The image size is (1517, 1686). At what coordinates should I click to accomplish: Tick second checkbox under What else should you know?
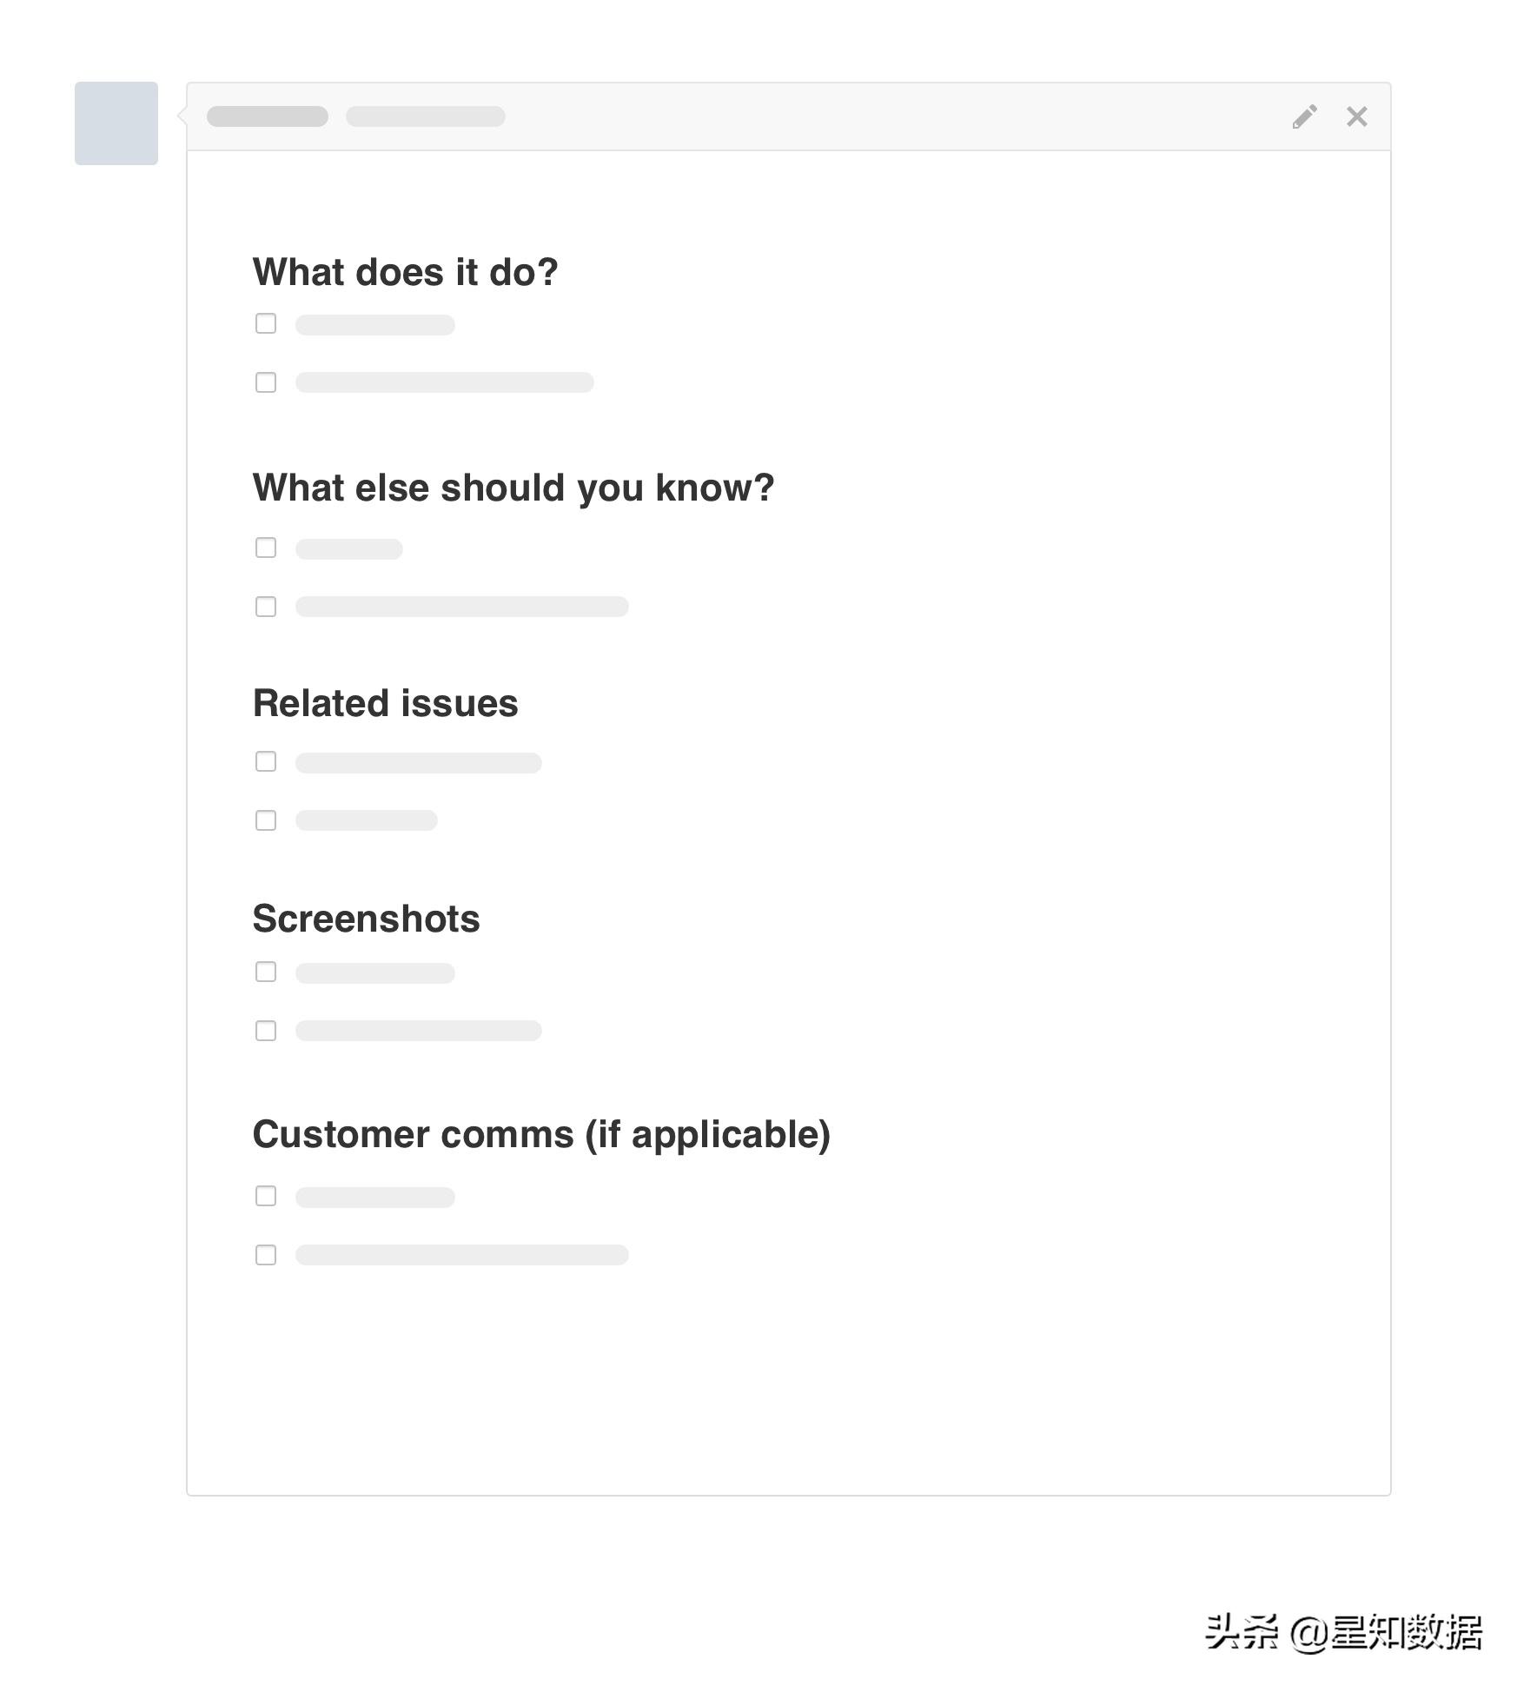(x=266, y=607)
